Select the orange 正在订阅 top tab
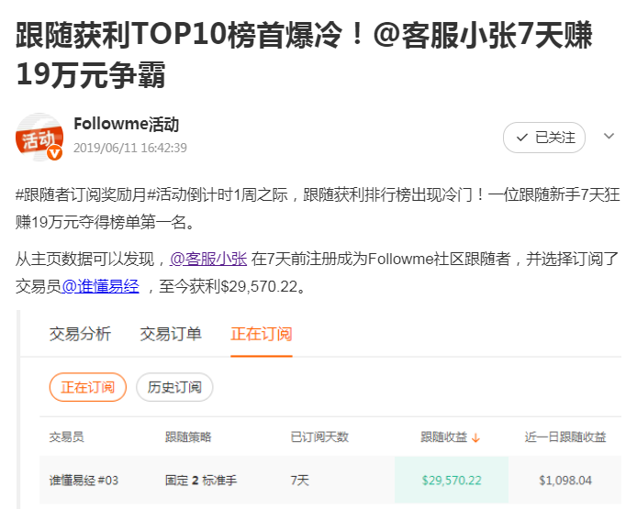The height and width of the screenshot is (509, 637). click(x=262, y=334)
